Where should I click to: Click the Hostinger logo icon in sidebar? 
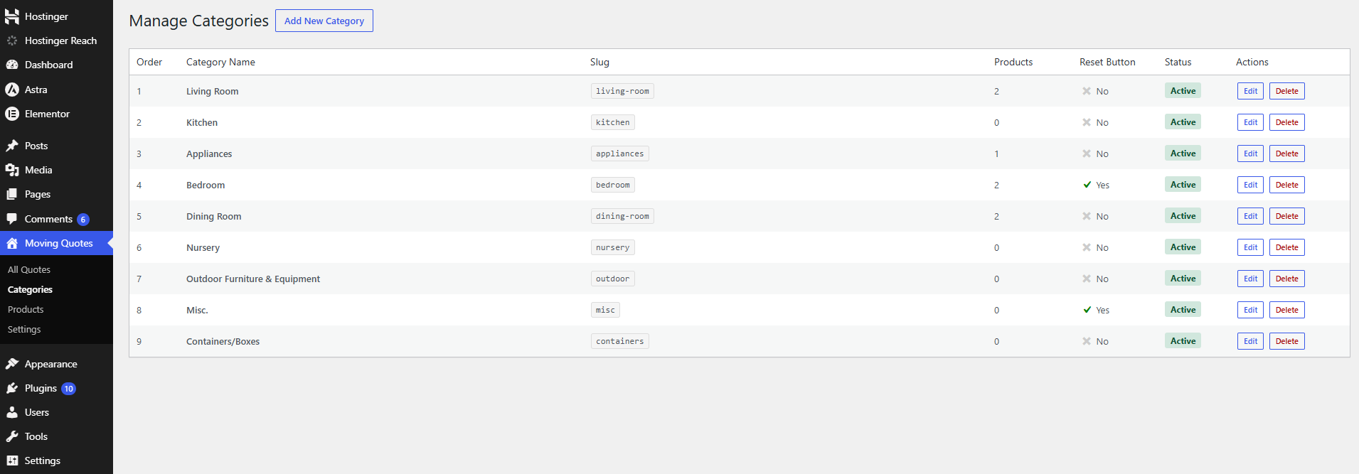(12, 16)
